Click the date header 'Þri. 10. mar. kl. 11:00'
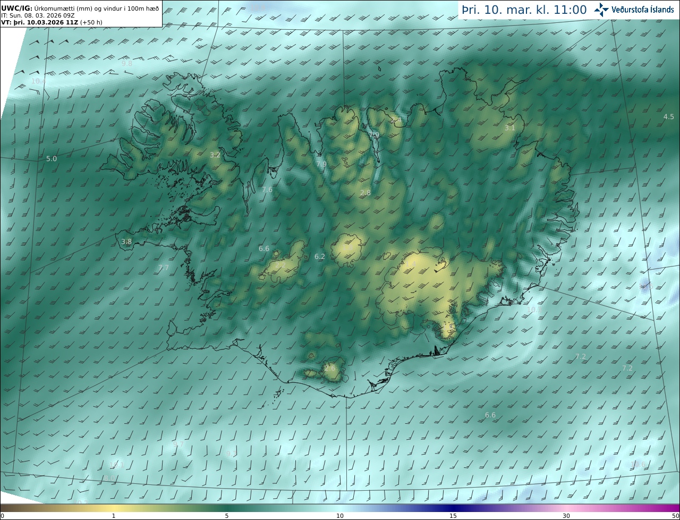680x520 pixels. pyautogui.click(x=524, y=10)
